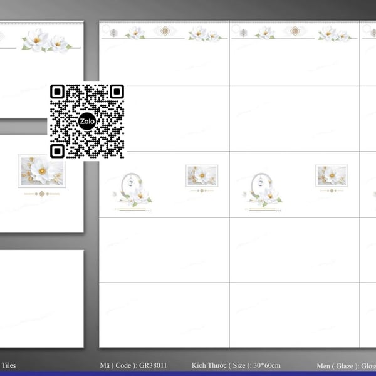The image size is (376, 376).
Task: Click the large flower cluster on top-left tile
Action: click(46, 40)
